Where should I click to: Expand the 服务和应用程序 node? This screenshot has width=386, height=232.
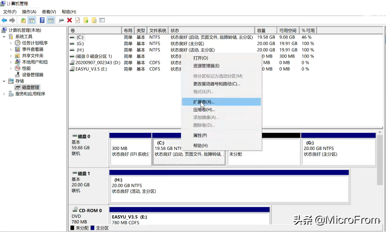pos(4,94)
